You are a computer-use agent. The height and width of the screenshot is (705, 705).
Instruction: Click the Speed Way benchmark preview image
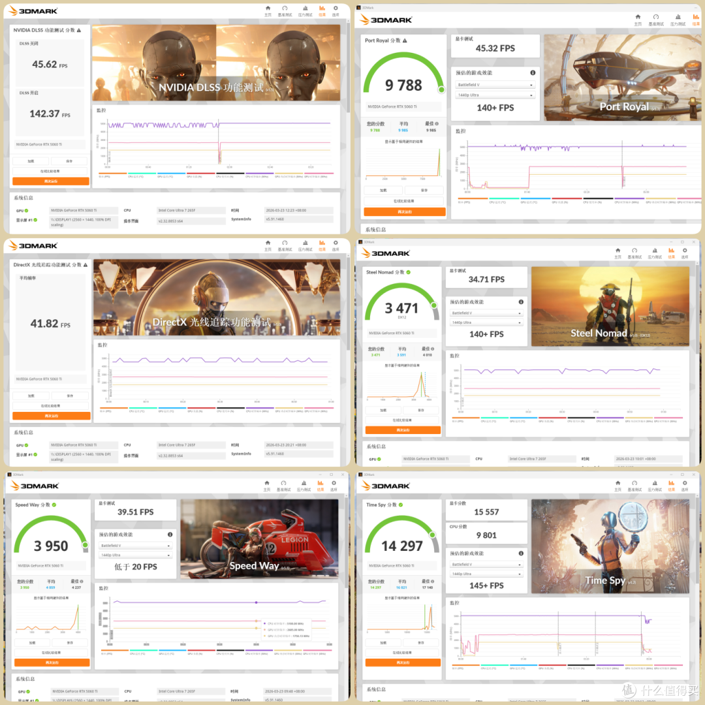(x=259, y=539)
